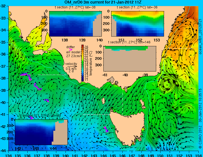Click the '-35' latitude axis label
Viewport: 203px width, 157px height.
coord(3,42)
